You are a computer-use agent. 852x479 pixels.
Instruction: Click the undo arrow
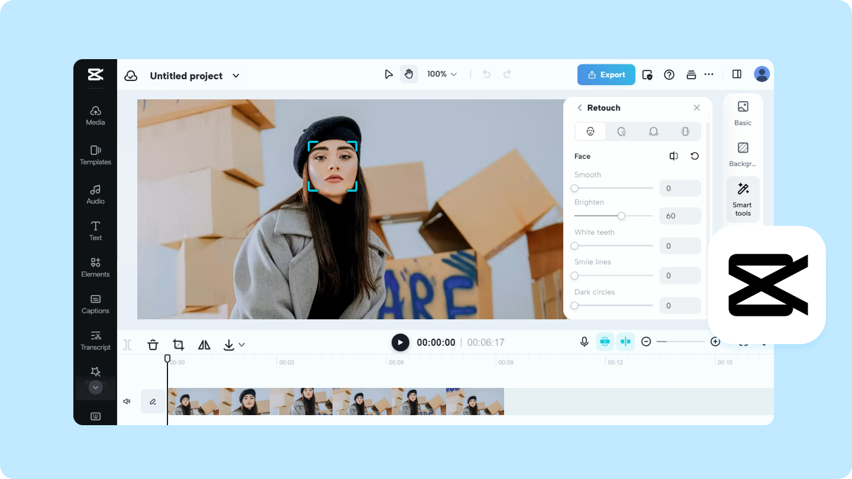tap(486, 74)
